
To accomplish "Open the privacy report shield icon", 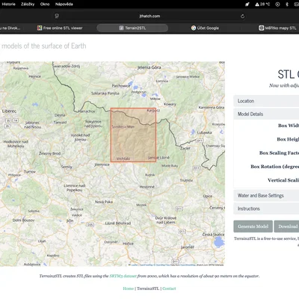I will [x=57, y=16].
